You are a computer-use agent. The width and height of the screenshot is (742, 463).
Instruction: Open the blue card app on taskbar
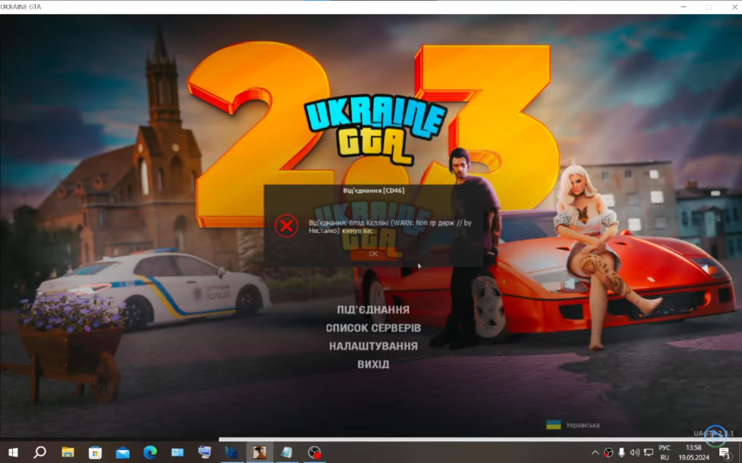178,452
